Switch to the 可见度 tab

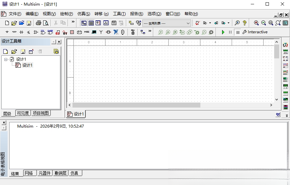(x=23, y=113)
